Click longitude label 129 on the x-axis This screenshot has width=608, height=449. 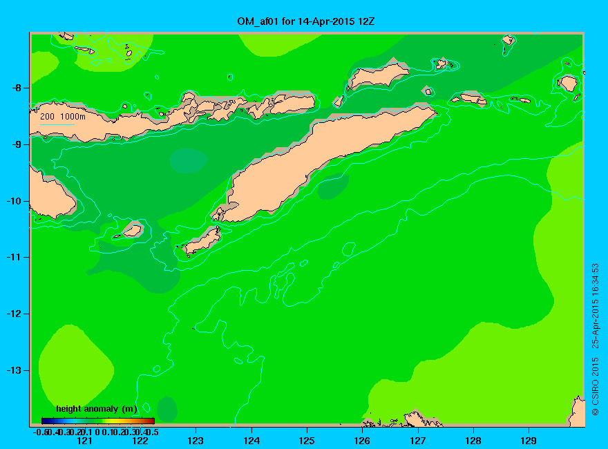click(x=529, y=441)
